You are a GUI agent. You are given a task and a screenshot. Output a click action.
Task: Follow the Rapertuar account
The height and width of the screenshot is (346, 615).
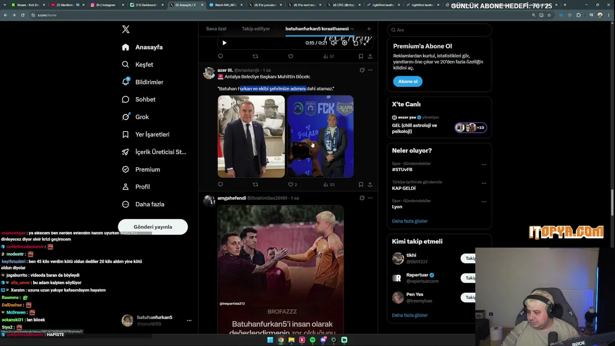click(468, 278)
